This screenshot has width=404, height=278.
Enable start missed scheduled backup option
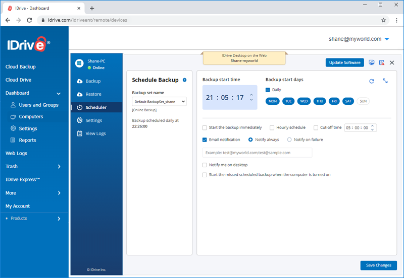click(x=205, y=175)
